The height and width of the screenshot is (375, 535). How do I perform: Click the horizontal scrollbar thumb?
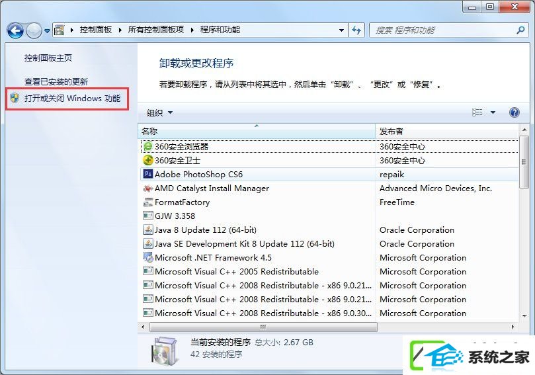(263, 327)
